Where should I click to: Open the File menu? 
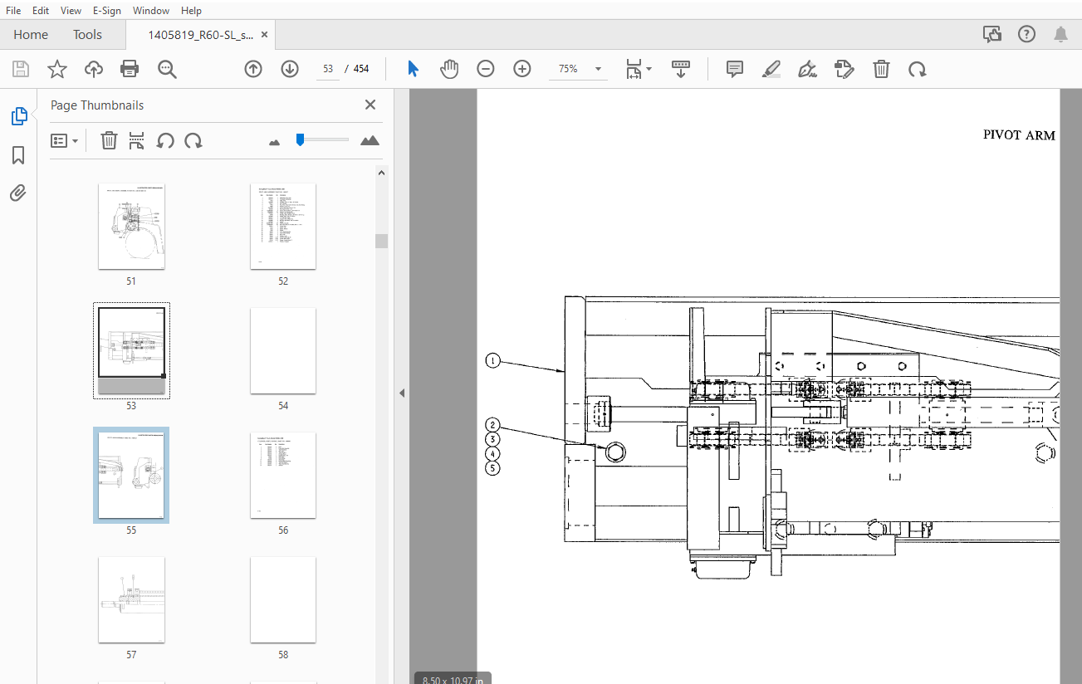(13, 11)
